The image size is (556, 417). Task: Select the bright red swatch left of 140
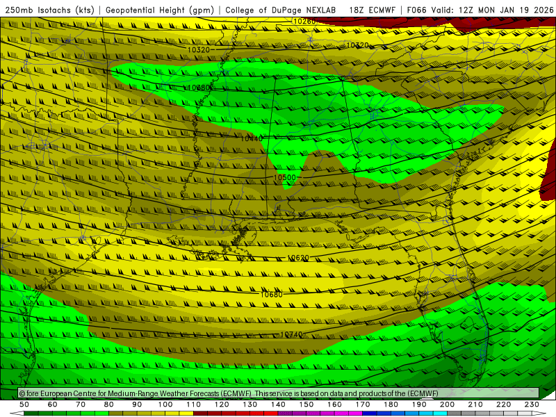tap(271, 414)
